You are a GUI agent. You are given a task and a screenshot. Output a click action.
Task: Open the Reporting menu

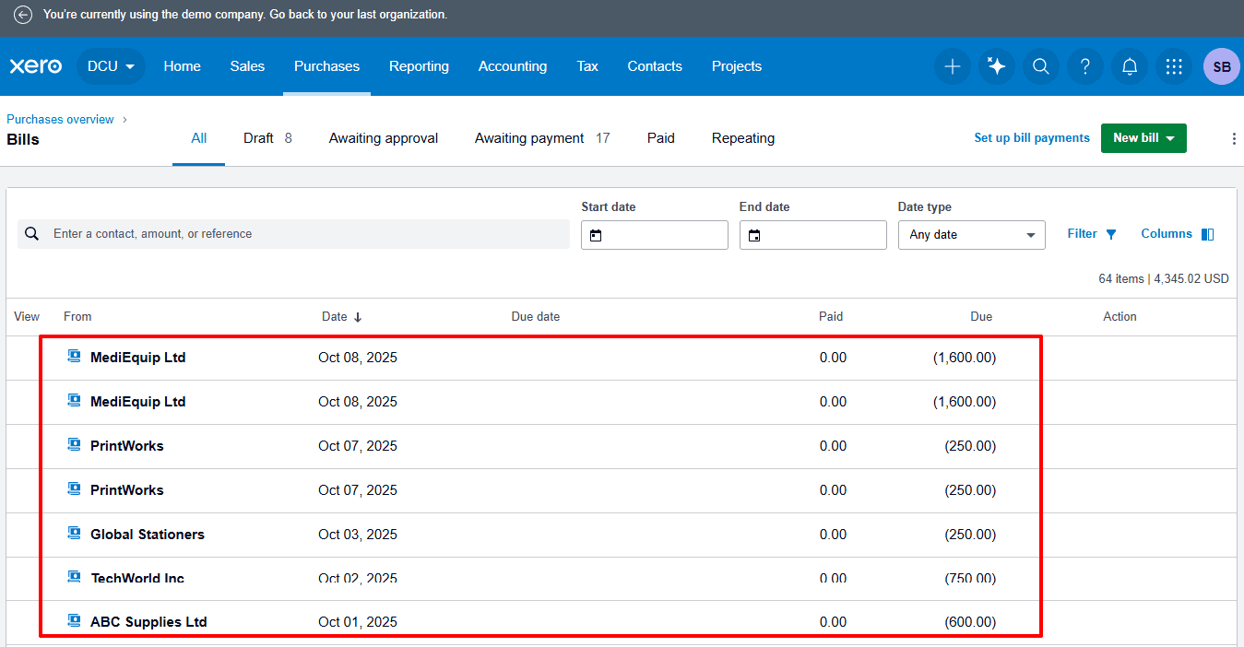(x=419, y=66)
